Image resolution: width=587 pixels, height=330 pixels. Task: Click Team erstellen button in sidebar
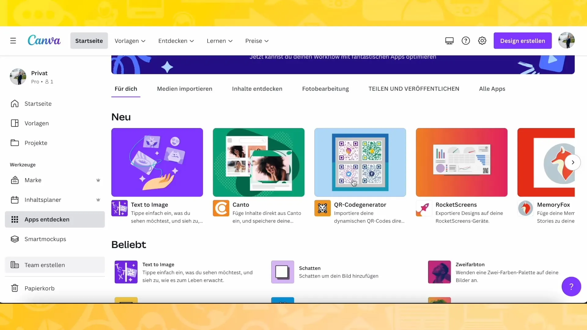(55, 265)
